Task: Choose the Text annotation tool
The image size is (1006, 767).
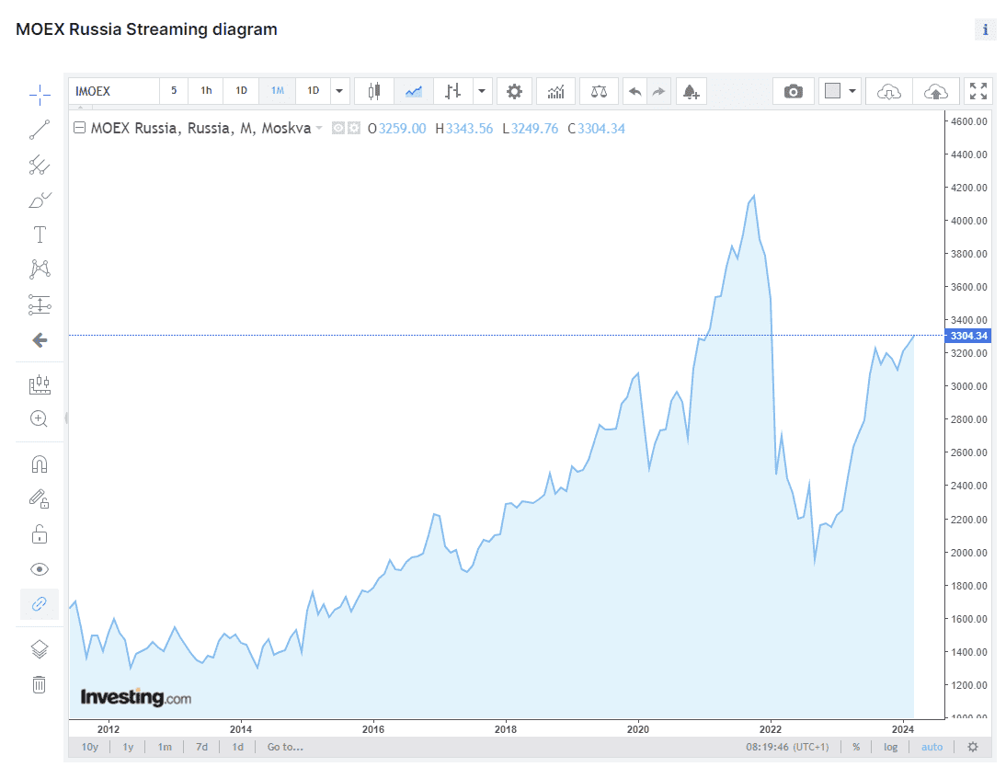Action: [39, 234]
